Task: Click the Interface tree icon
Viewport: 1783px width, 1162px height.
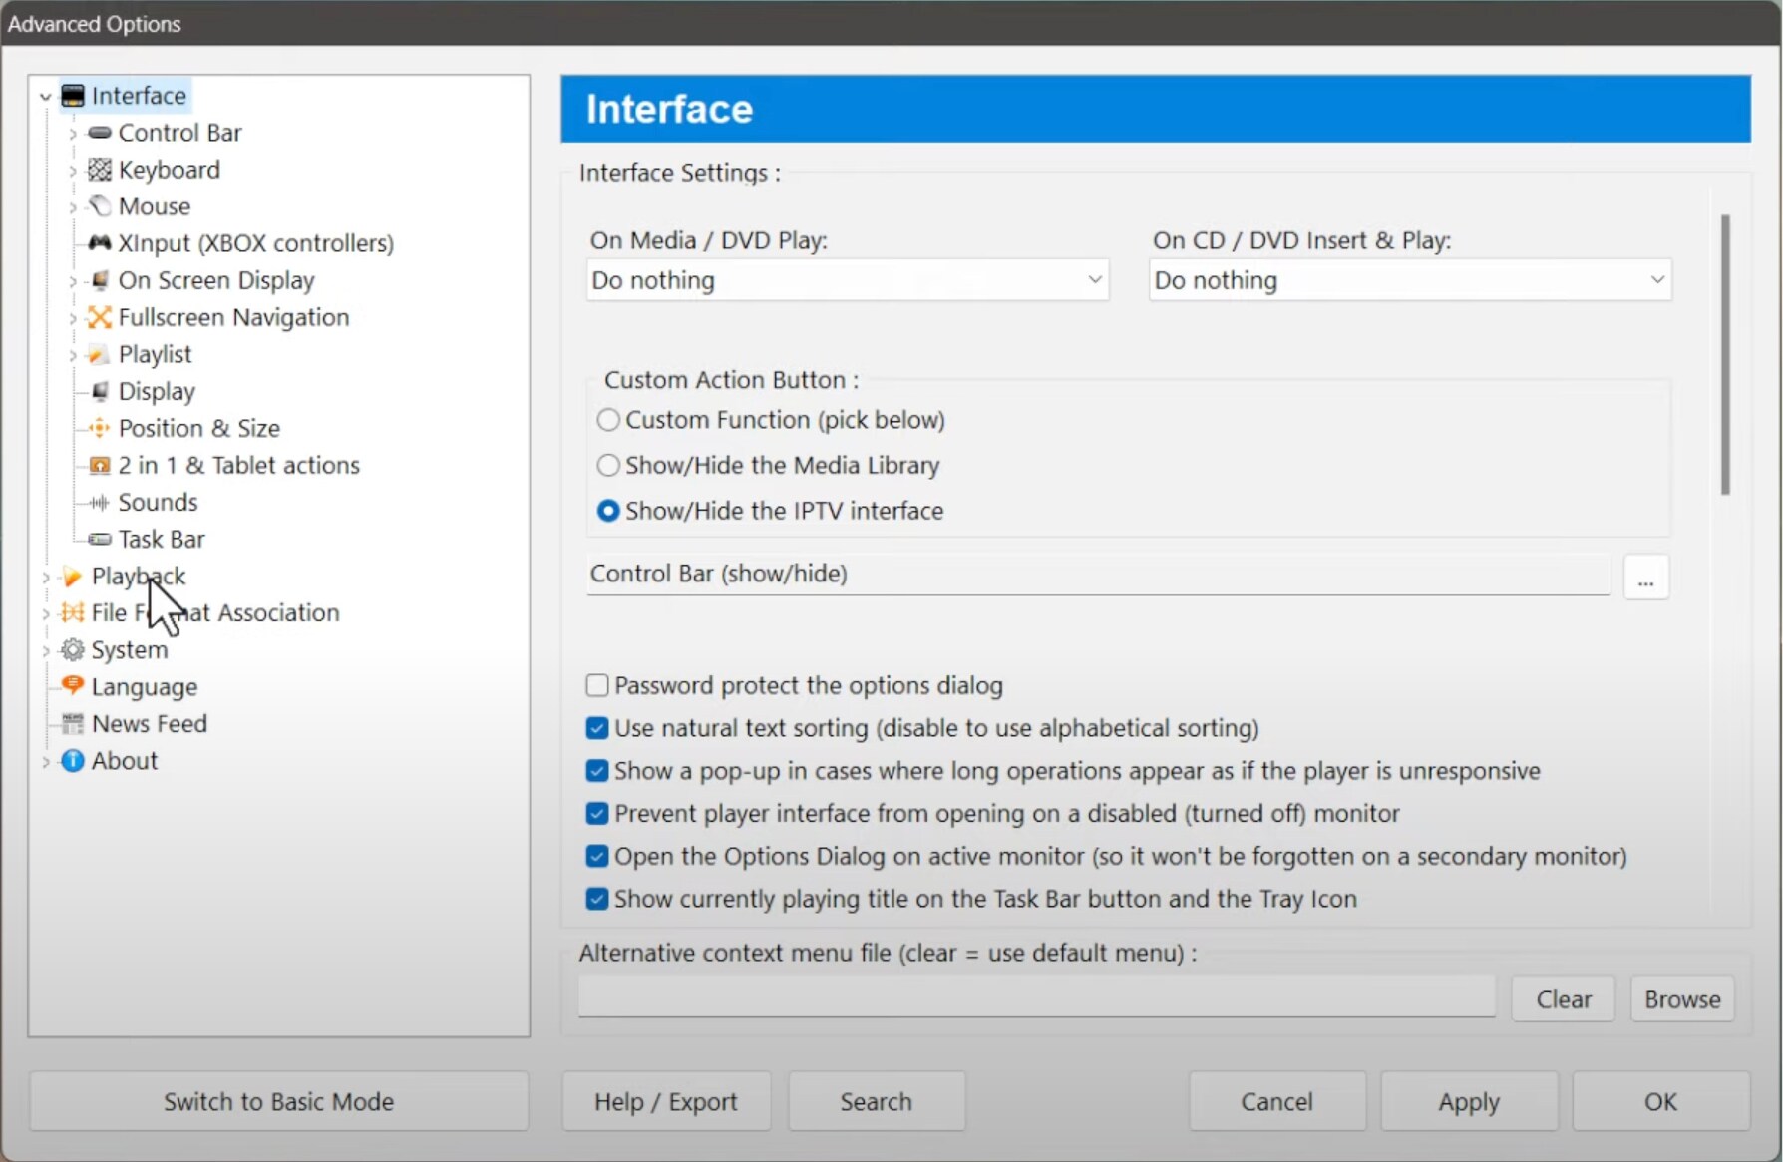Action: 73,96
